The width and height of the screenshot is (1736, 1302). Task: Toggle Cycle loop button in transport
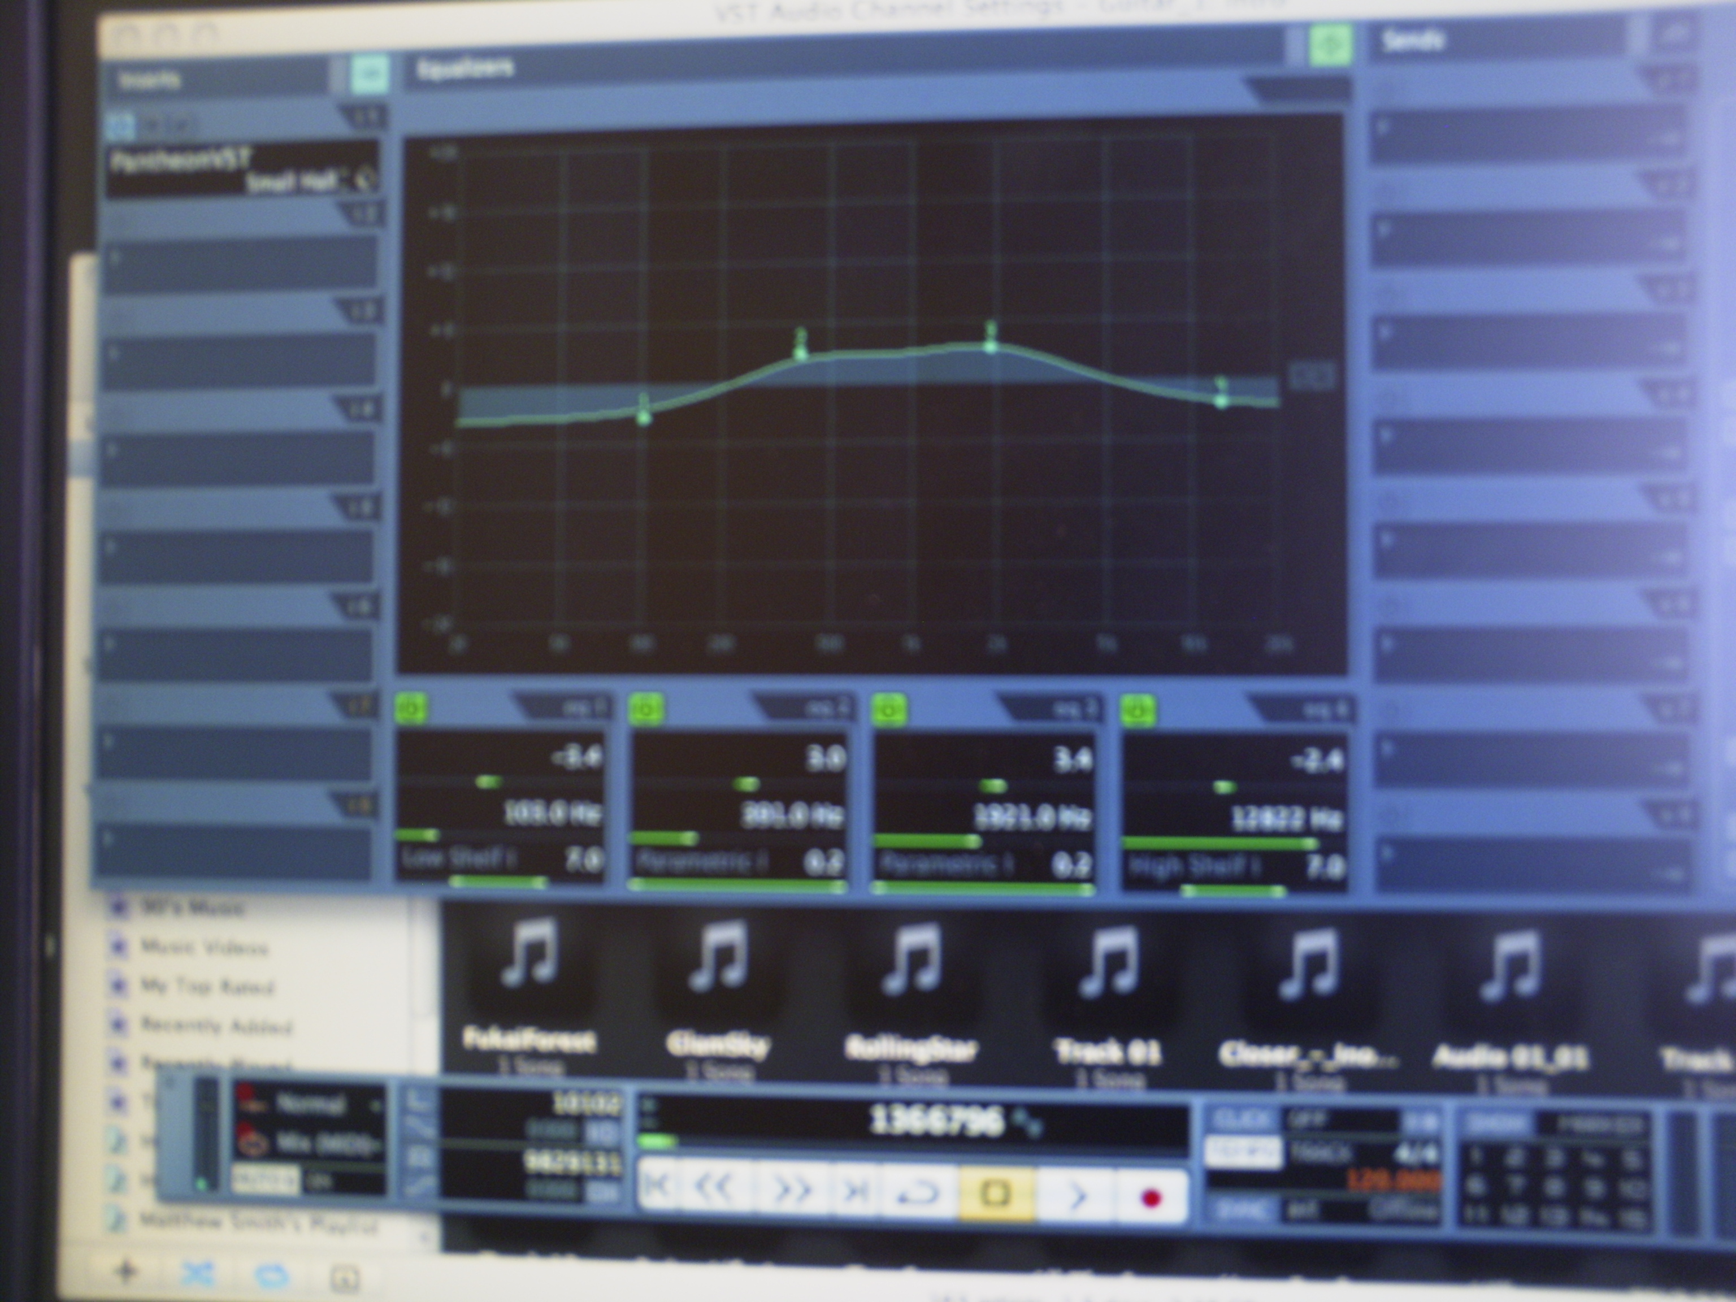(919, 1192)
